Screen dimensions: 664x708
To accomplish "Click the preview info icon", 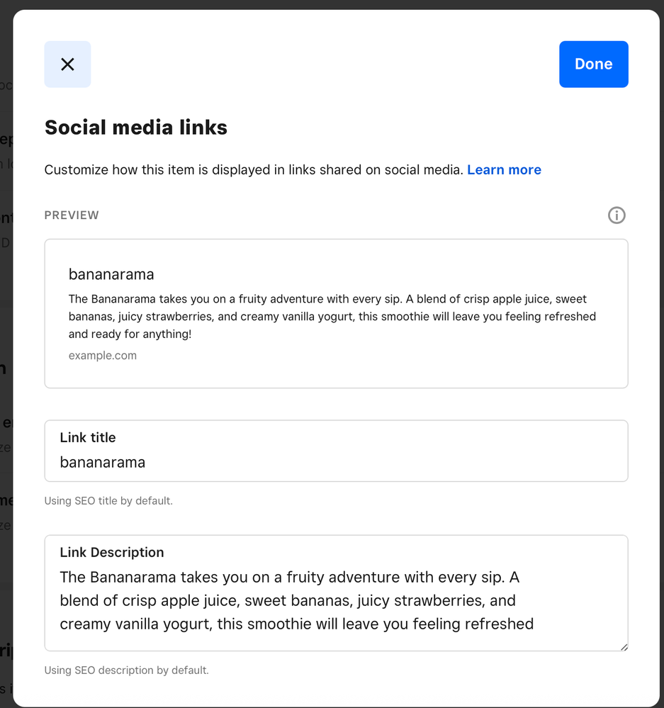I will [x=617, y=215].
